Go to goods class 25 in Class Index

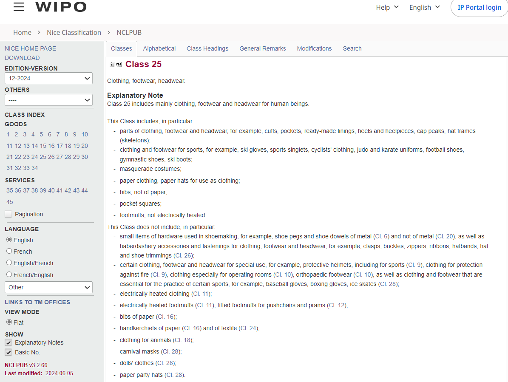(43, 157)
